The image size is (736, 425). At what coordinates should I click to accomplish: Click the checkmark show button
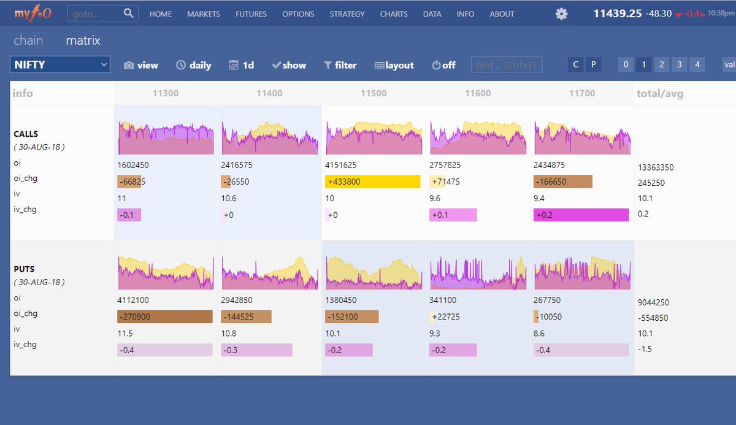pos(289,65)
